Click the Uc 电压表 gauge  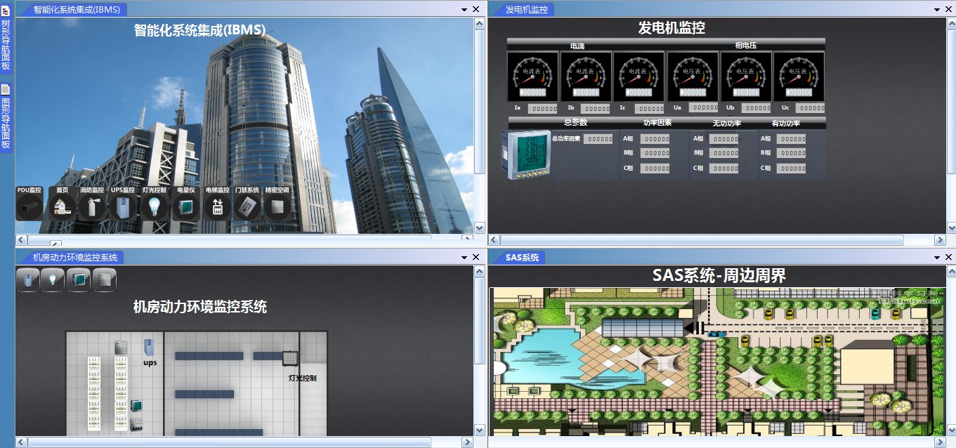point(799,76)
